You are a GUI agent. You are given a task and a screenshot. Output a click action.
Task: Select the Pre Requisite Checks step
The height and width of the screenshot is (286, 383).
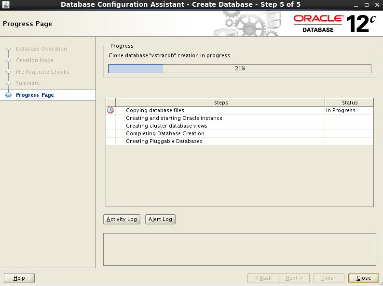pyautogui.click(x=42, y=72)
